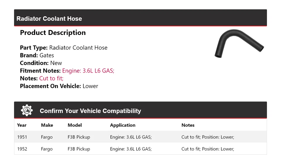Click the Brand: Gates line

[x=37, y=55]
